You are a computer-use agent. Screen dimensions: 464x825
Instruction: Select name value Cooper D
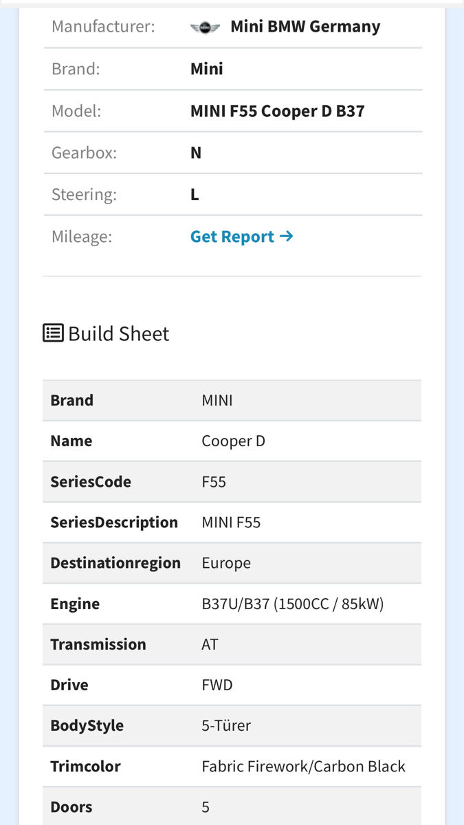coord(233,441)
